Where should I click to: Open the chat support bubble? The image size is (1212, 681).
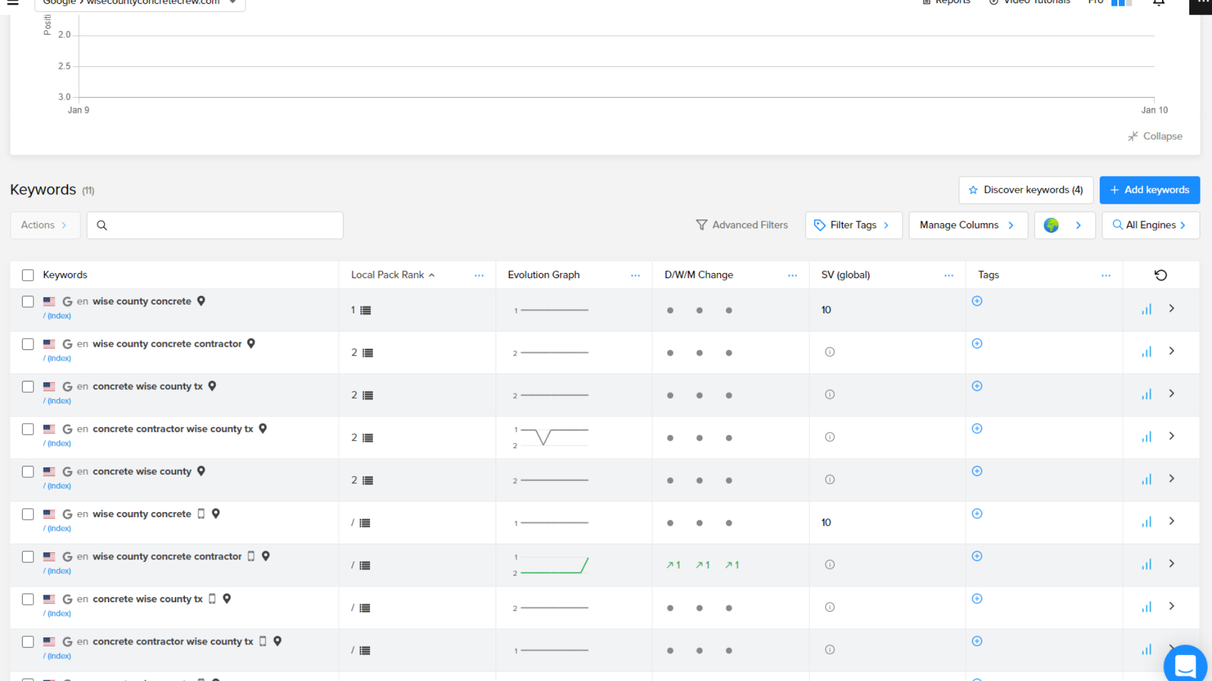point(1185,665)
